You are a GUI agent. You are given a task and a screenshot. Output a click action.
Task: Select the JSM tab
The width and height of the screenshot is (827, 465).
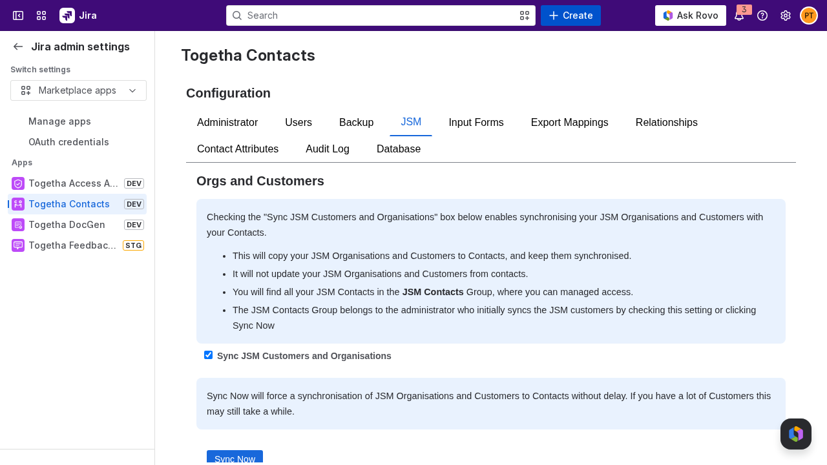pos(411,123)
